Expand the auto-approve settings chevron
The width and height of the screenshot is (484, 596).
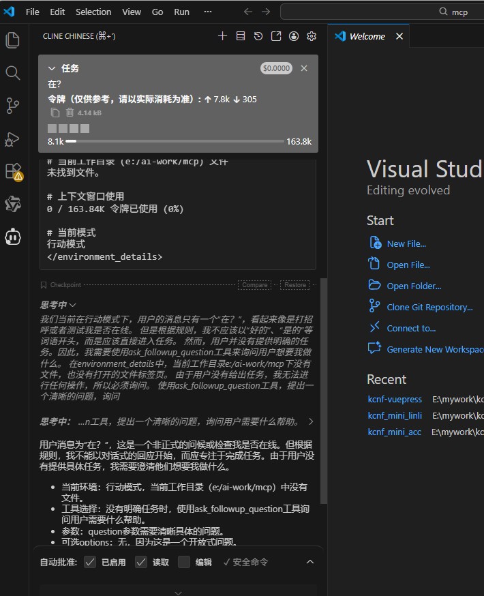[310, 562]
